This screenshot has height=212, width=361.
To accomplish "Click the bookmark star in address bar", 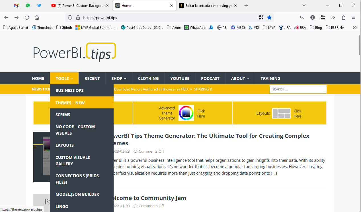I will (269, 18).
